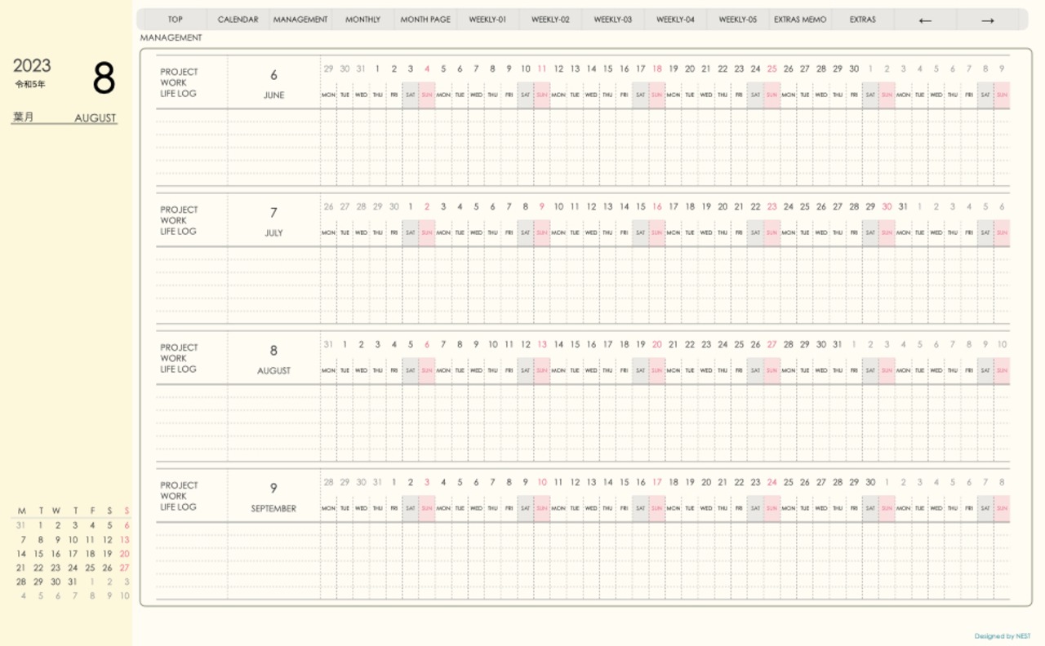The width and height of the screenshot is (1045, 646).
Task: Choose 23 in the sidebar mini calendar
Action: tap(56, 568)
